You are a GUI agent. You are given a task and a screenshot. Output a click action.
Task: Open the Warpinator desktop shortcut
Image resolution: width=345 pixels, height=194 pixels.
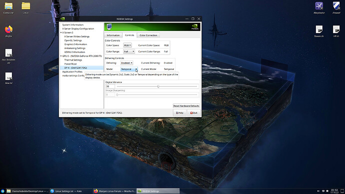(x=319, y=6)
